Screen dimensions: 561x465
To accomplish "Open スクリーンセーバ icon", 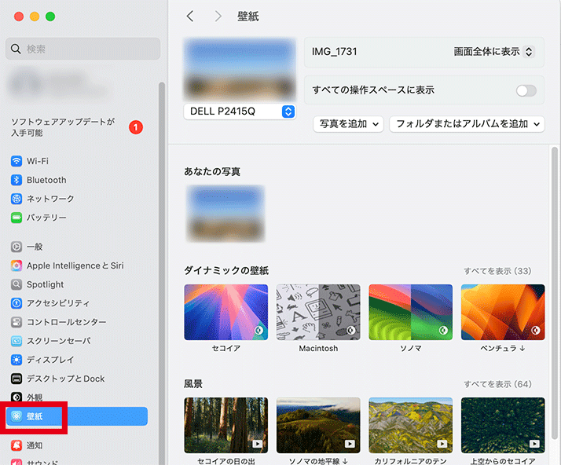I will tap(16, 341).
